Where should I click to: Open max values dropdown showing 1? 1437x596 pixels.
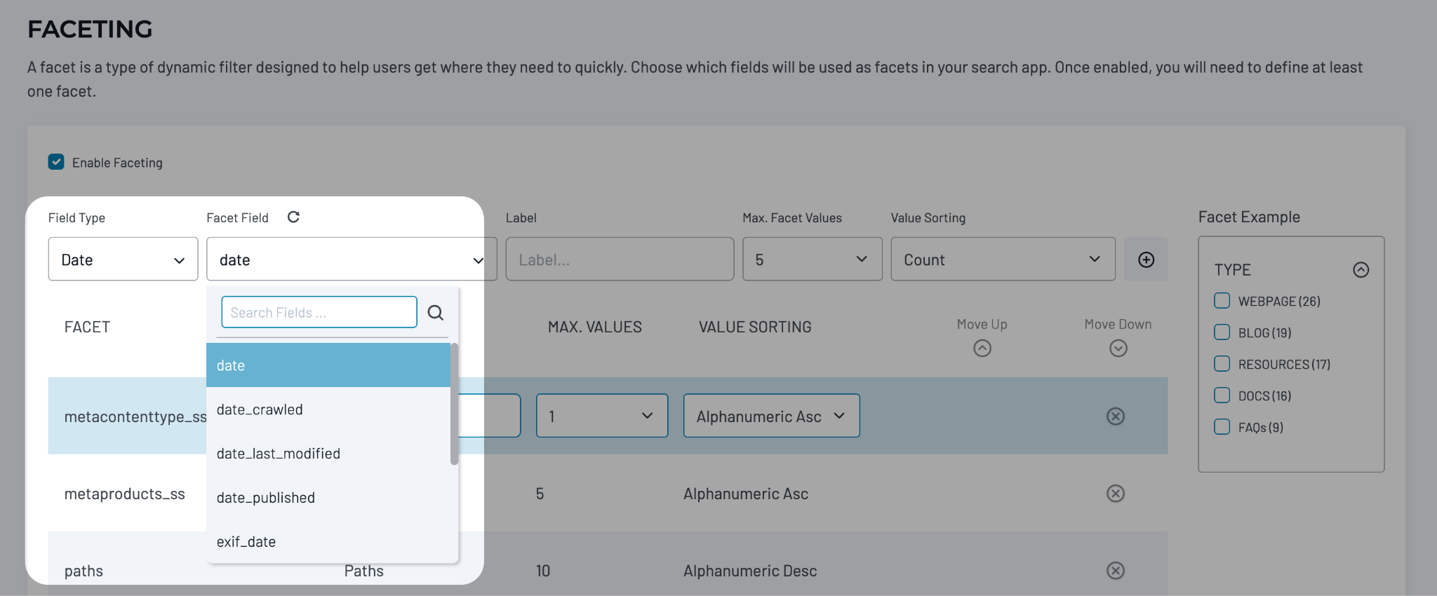pyautogui.click(x=602, y=416)
